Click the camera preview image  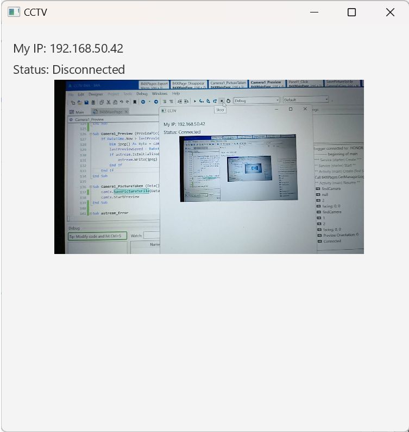coord(209,167)
